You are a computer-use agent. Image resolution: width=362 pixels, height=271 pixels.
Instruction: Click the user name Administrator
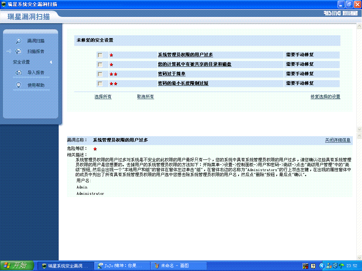tap(90, 194)
